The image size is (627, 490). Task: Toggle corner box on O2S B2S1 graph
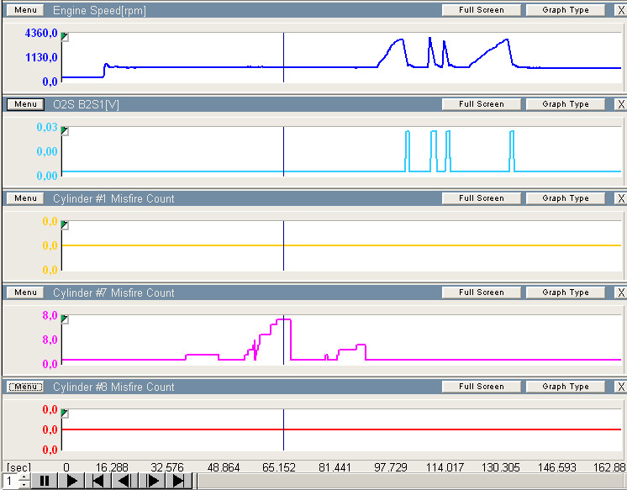(66, 132)
